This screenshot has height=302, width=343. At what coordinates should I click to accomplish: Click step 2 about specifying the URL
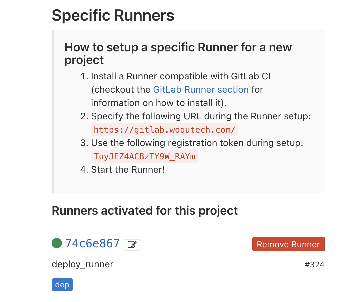(x=201, y=116)
